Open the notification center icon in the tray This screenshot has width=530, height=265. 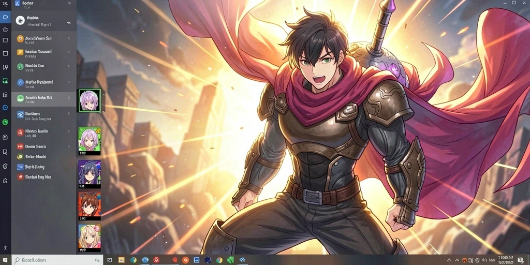click(x=520, y=260)
